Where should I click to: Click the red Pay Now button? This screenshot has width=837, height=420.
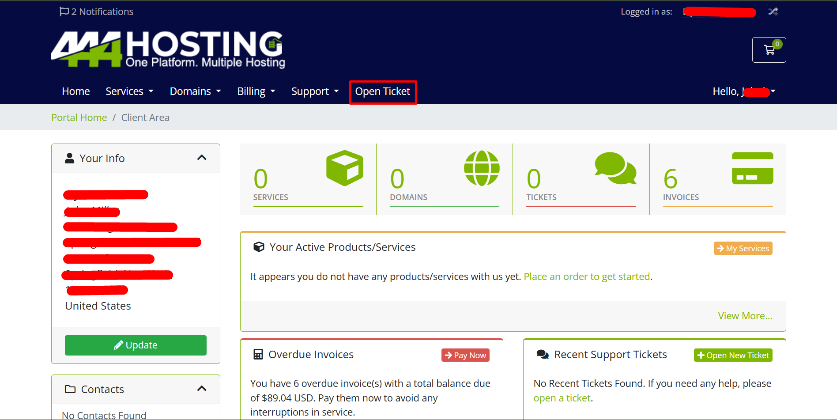[x=465, y=355]
